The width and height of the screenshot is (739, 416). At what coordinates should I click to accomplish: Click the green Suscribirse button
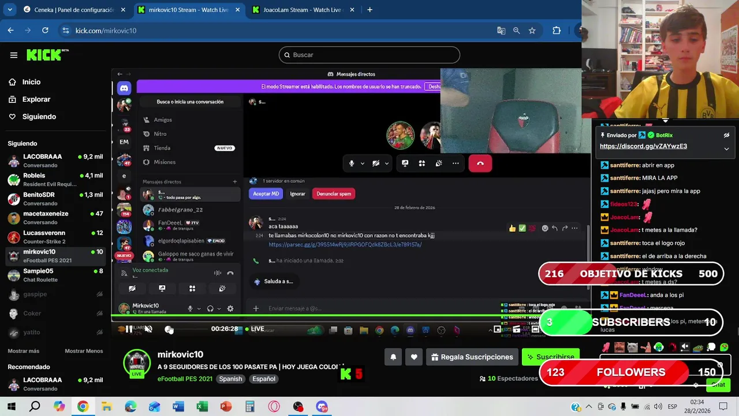(550, 357)
